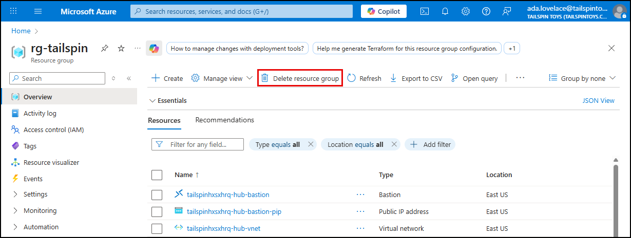Open the tailspinhxsxhrq-hub-bastion-pip resource

tap(234, 211)
